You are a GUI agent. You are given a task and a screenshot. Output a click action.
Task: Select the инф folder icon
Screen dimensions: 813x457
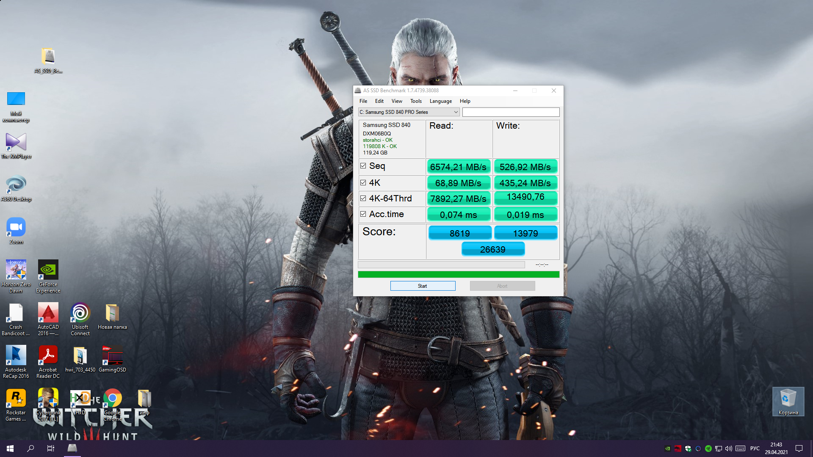coord(144,402)
